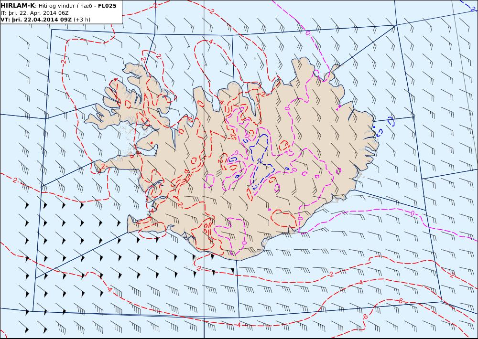478x339 pixels.
Task: Select the '(+3 h)' forecast offset text
Action: (x=82, y=20)
